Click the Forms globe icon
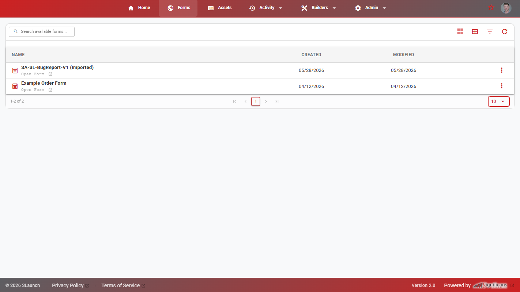Image resolution: width=520 pixels, height=292 pixels. 170,8
